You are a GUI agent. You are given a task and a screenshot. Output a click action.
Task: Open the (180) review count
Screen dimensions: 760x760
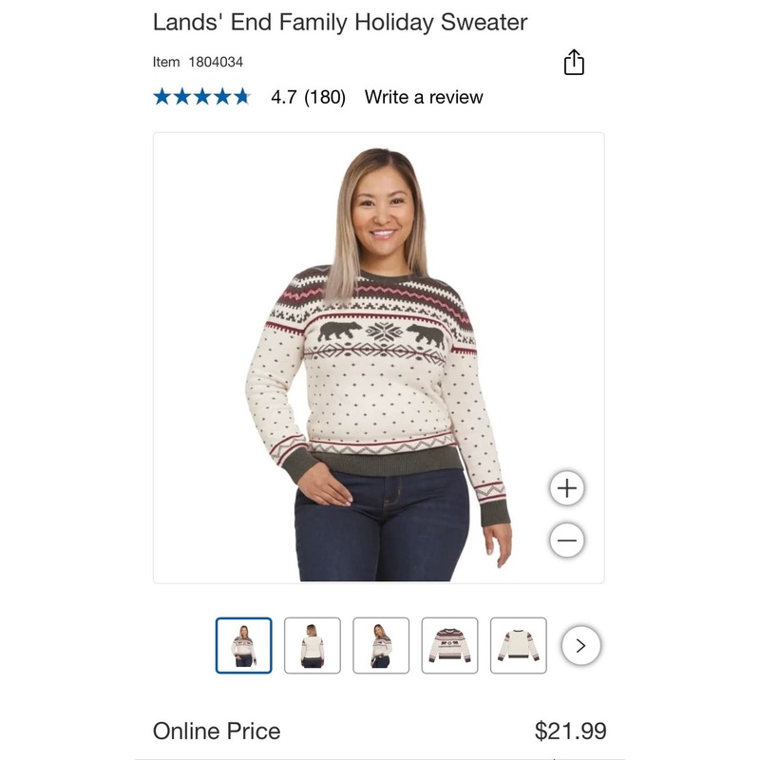[x=325, y=97]
